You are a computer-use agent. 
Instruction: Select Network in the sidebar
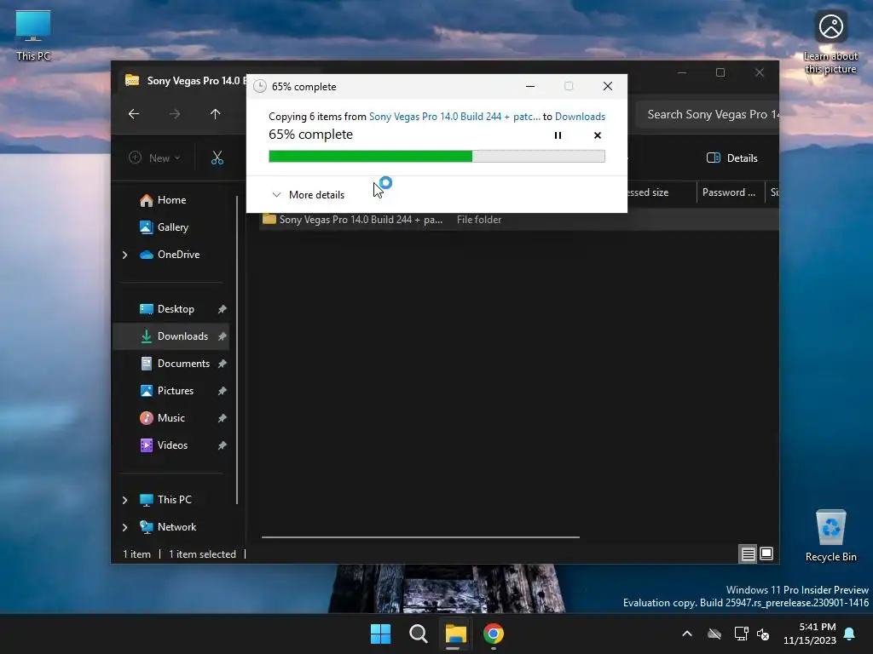coord(176,527)
